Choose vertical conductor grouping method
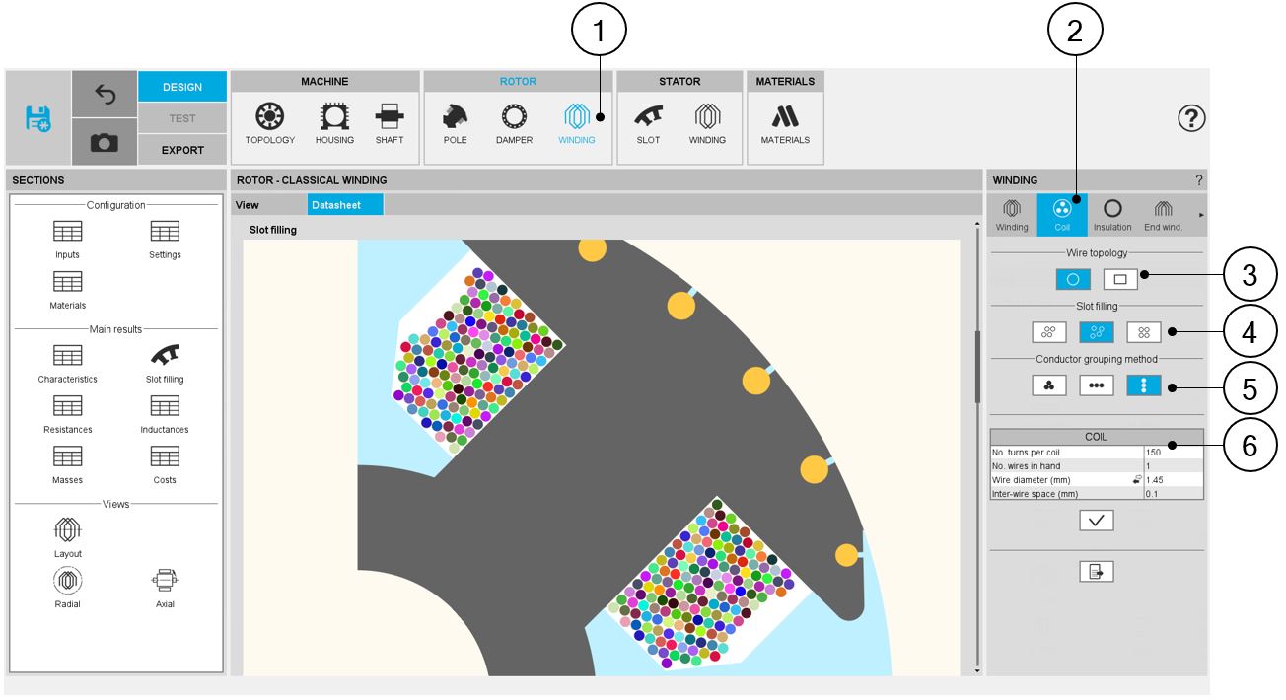Viewport: 1286px width, 700px height. pyautogui.click(x=1144, y=385)
